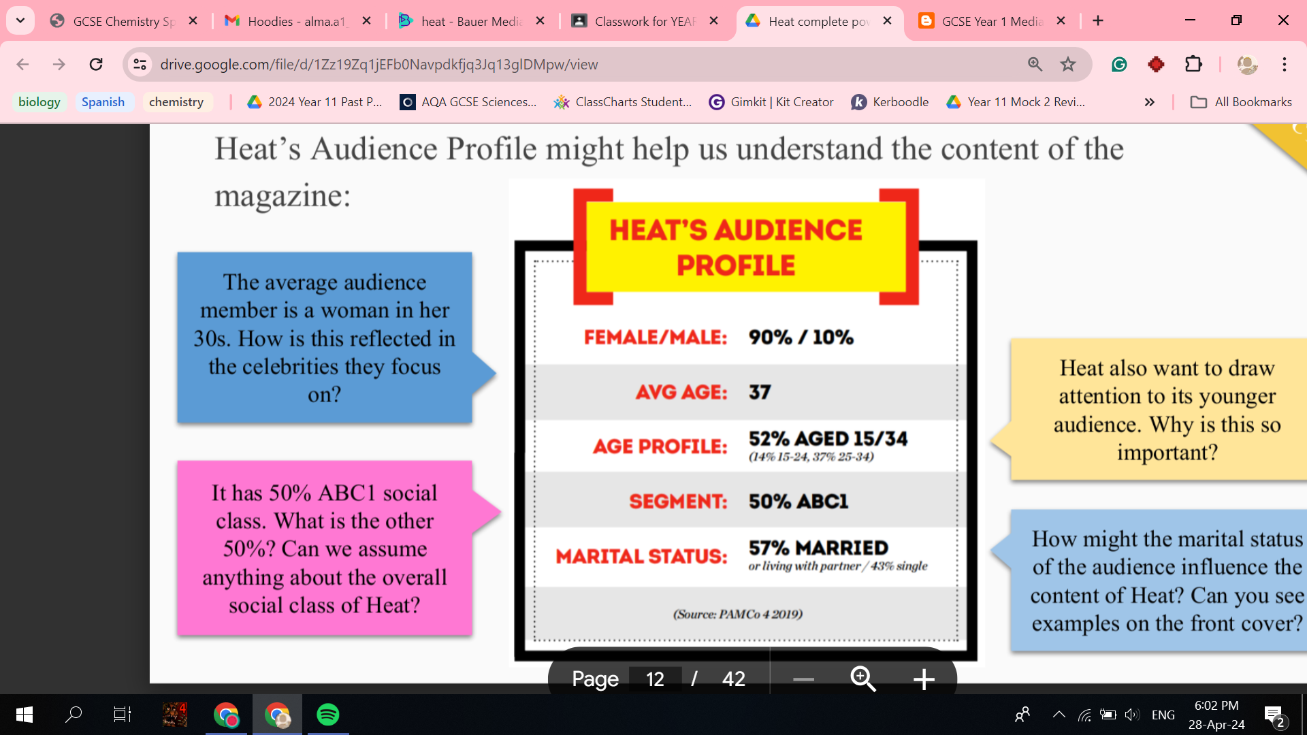Zoom in with the plus button

tap(924, 679)
